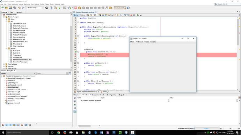This screenshot has width=241, height=135.
Task: Click the History button in the editor toolbar
Action: coord(82,15)
